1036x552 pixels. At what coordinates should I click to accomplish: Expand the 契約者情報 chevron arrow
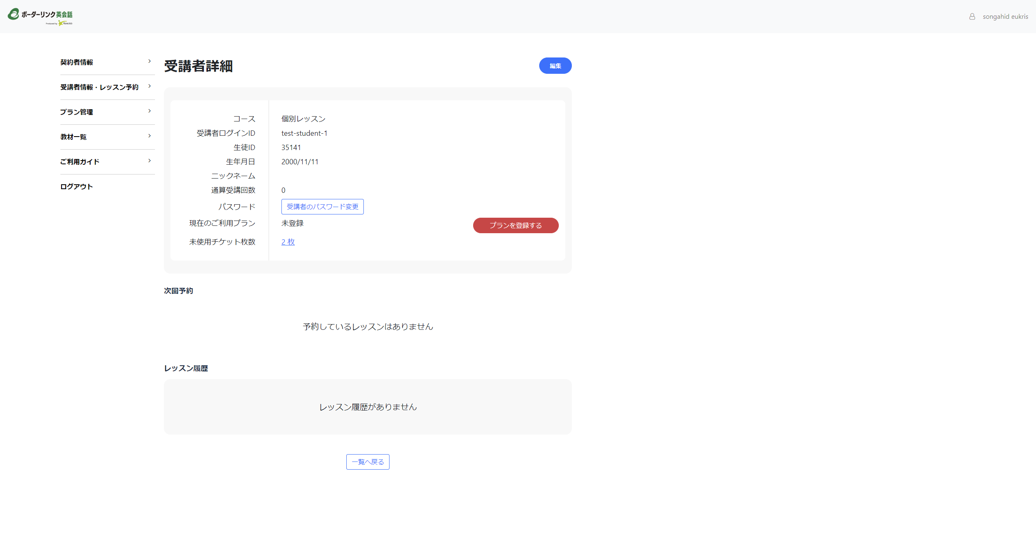150,62
